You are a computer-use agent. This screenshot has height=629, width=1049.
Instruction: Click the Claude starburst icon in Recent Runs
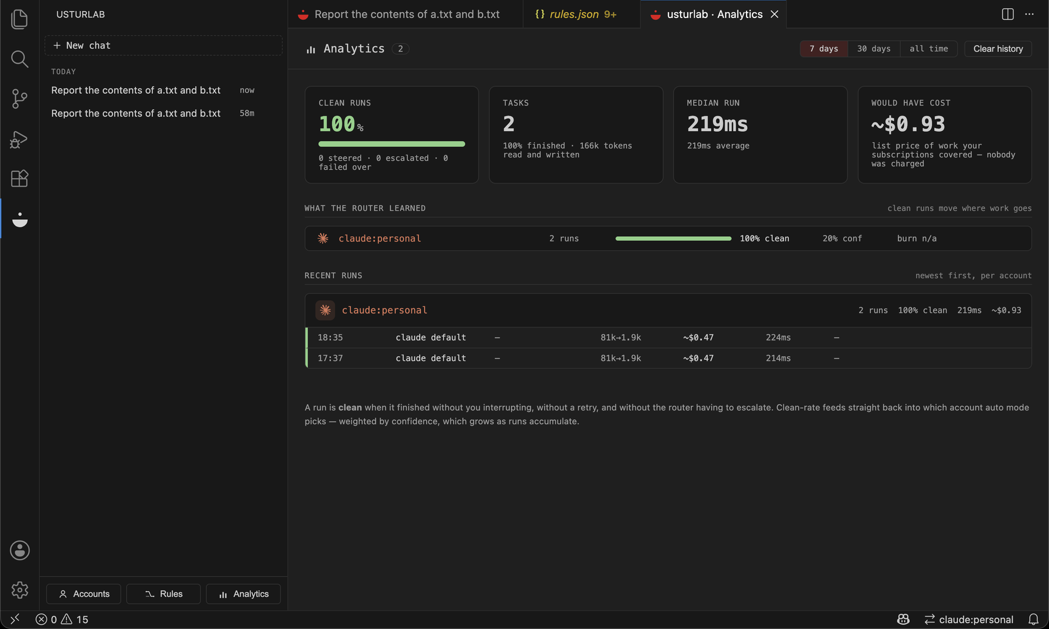325,310
